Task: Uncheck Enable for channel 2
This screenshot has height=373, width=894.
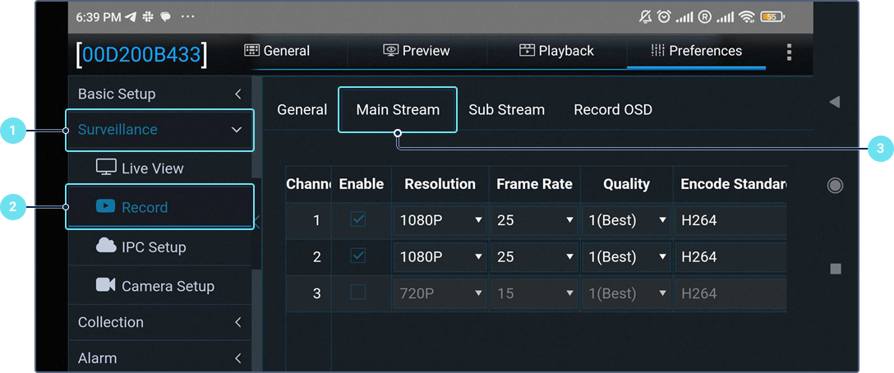Action: coord(358,256)
